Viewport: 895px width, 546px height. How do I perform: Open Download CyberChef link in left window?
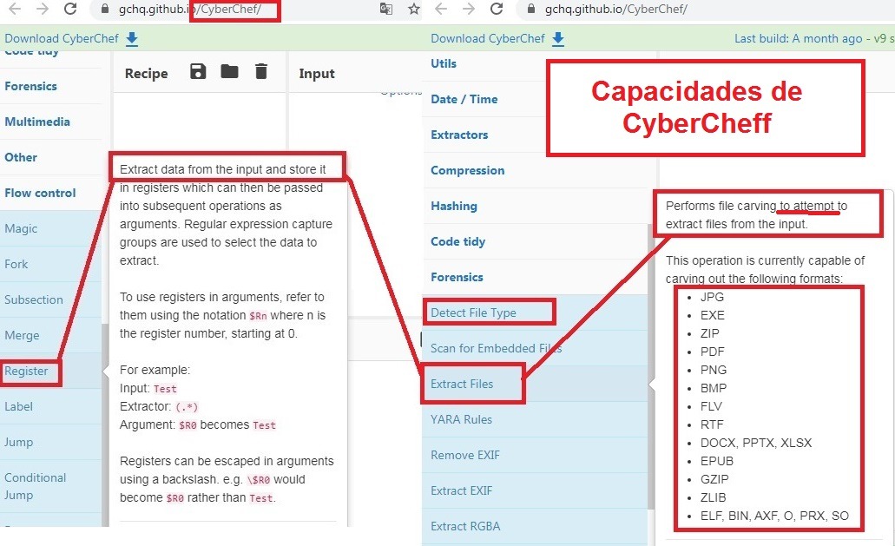point(62,38)
